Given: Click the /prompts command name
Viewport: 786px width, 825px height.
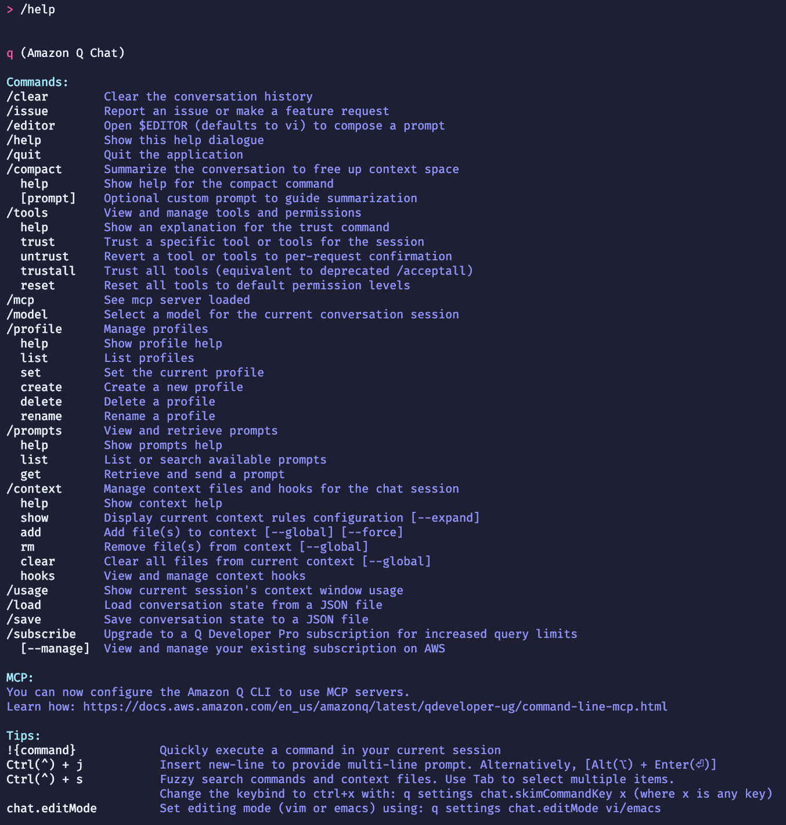Looking at the screenshot, I should pos(34,431).
